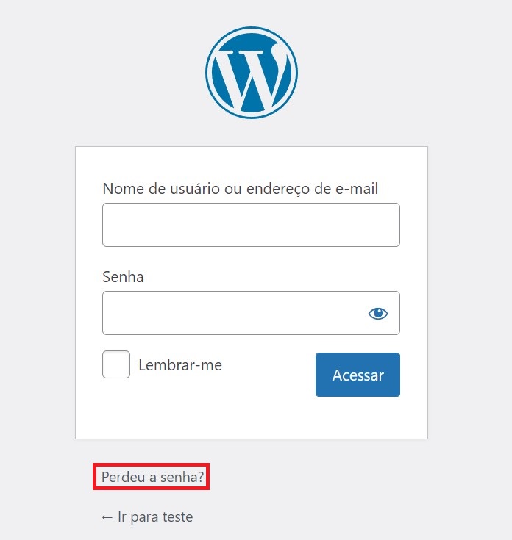The image size is (512, 540).
Task: Select the lost password link in the red box
Action: 152,477
